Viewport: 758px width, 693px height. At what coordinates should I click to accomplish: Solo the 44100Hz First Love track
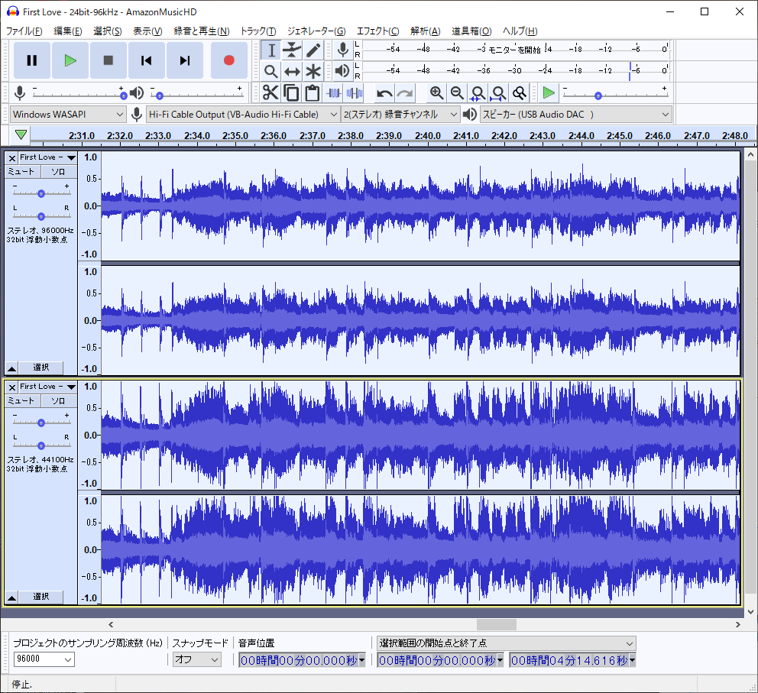[x=58, y=401]
